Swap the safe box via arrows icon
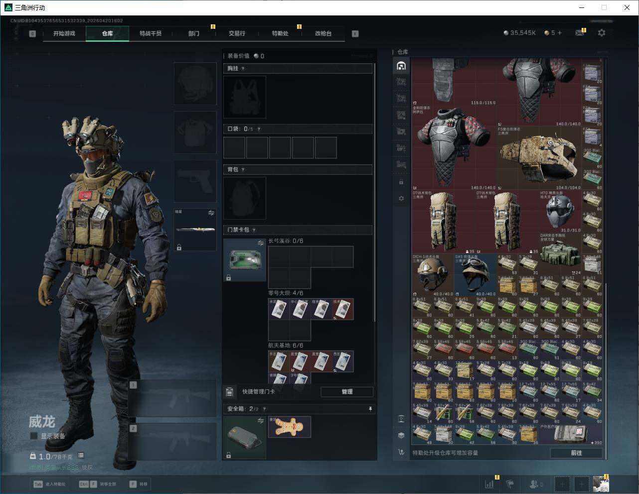The image size is (639, 494). (260, 421)
